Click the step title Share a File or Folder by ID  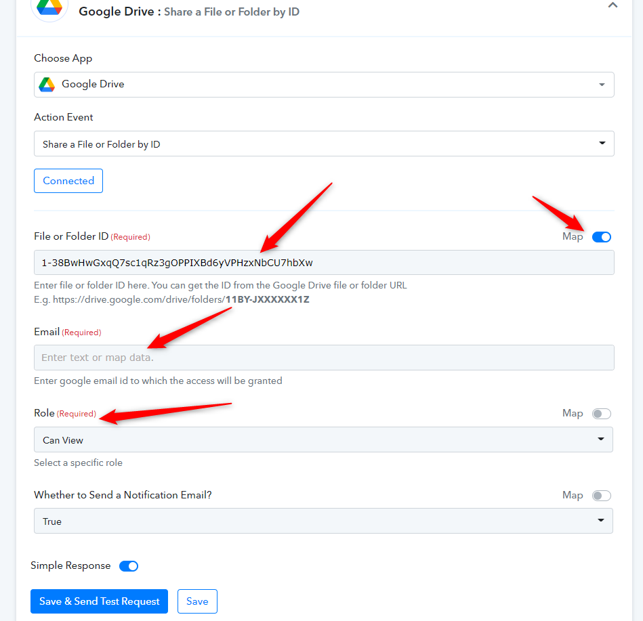232,12
